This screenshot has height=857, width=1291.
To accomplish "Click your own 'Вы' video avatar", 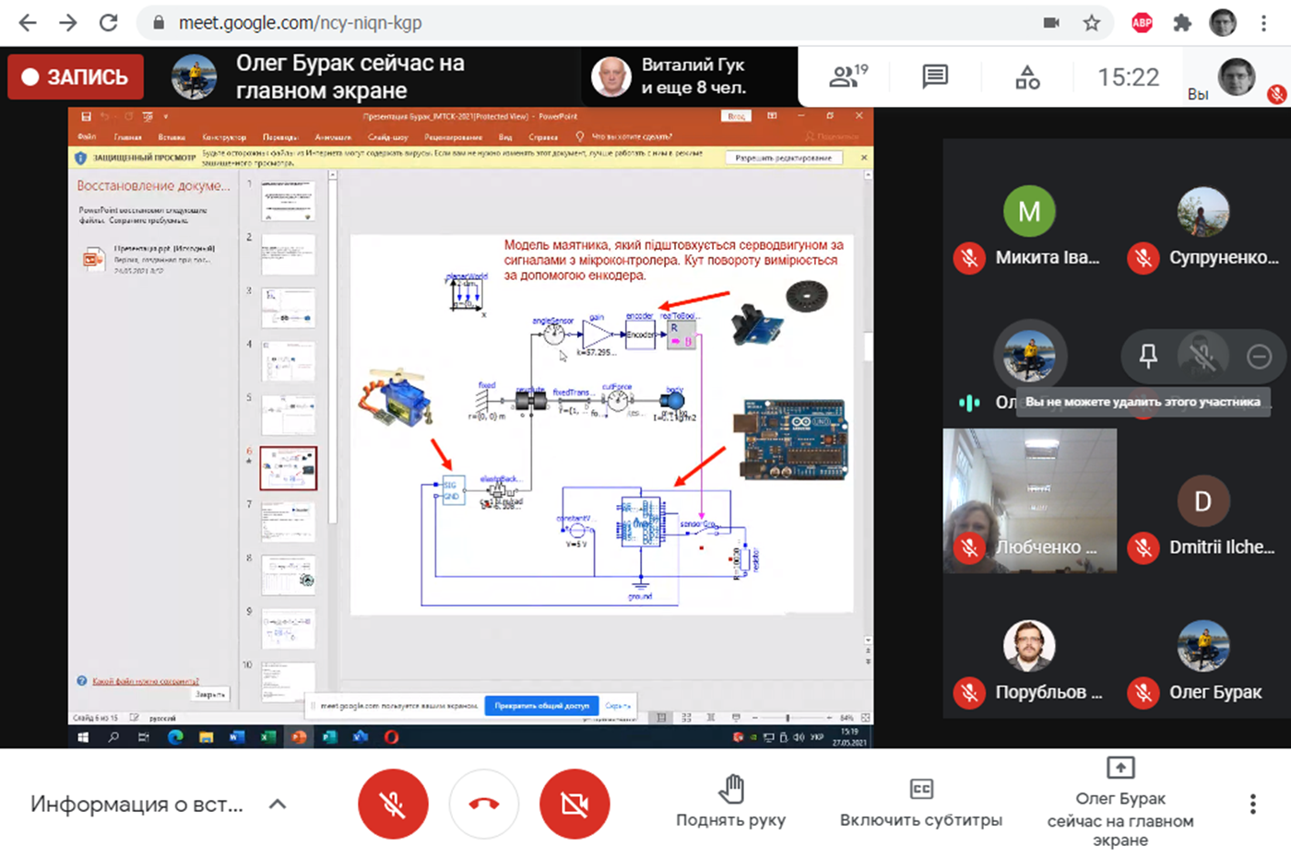I will tap(1237, 77).
